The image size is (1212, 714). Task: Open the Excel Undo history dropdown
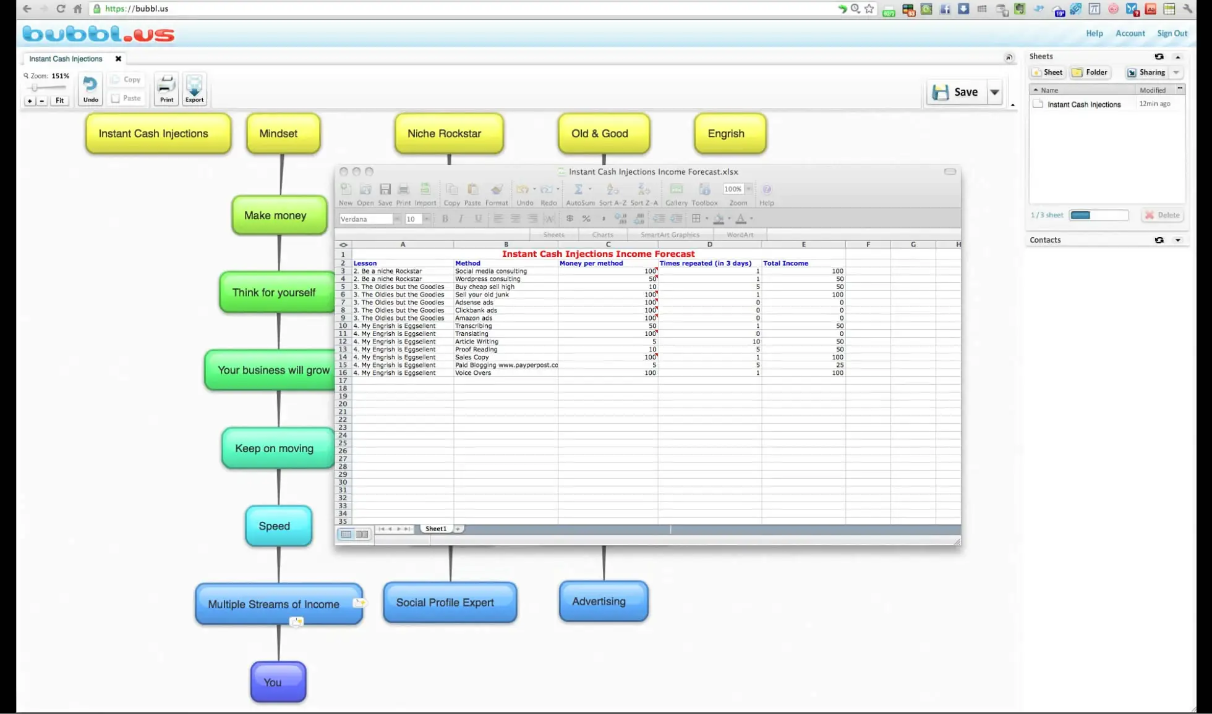point(534,189)
